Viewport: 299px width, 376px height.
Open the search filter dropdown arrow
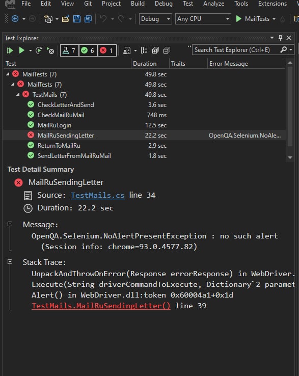point(291,50)
